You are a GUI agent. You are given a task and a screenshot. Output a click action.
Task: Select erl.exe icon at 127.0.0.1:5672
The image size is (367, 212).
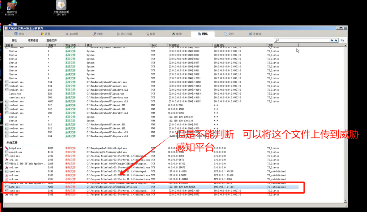(6, 175)
